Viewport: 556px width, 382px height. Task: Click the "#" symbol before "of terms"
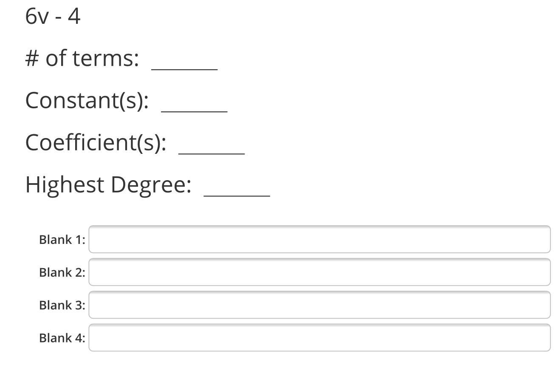32,58
